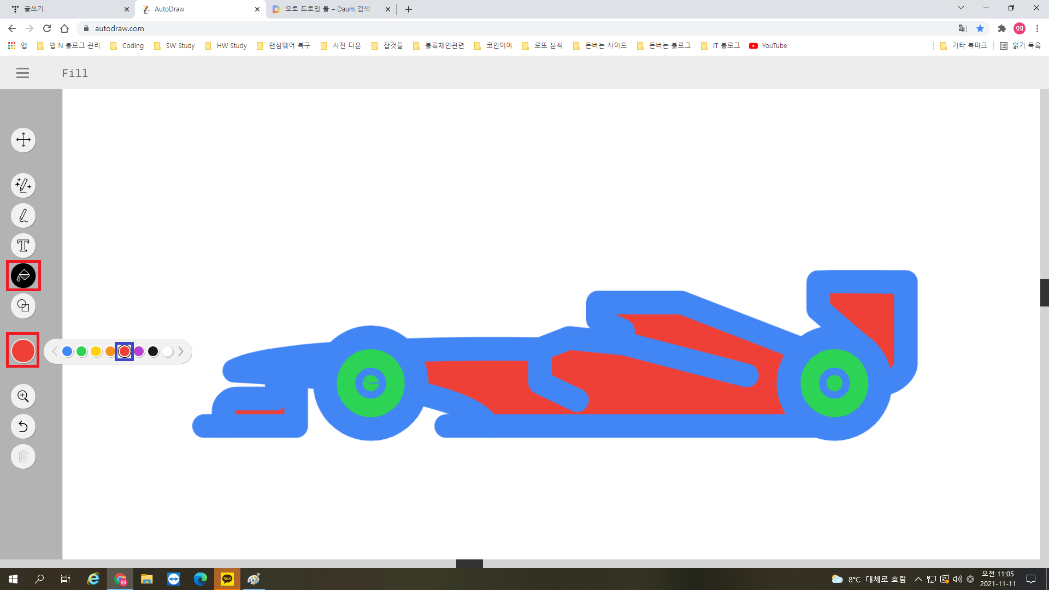The height and width of the screenshot is (590, 1049).
Task: Click the Zoom magnifier tool
Action: (x=23, y=397)
